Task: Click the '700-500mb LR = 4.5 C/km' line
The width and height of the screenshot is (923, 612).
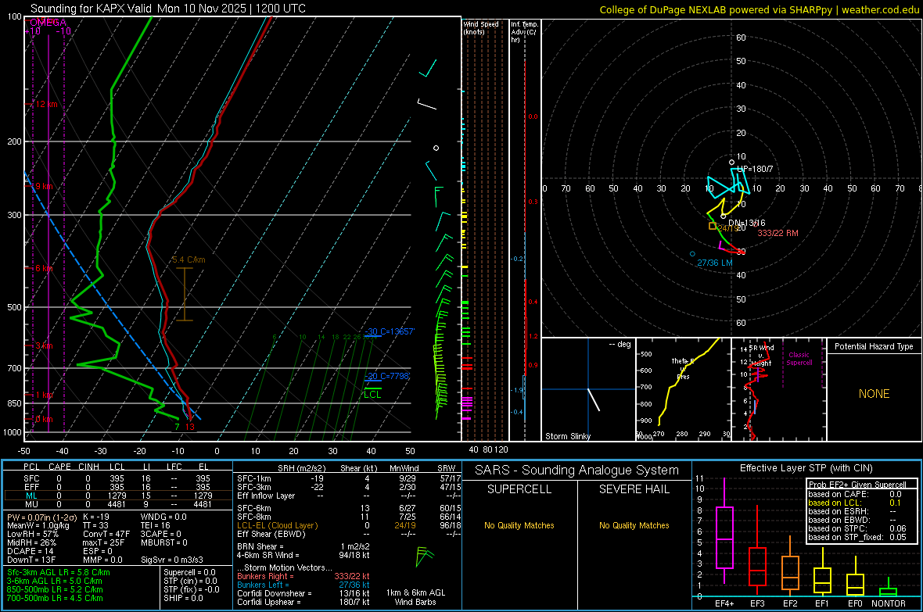Action: click(x=55, y=598)
